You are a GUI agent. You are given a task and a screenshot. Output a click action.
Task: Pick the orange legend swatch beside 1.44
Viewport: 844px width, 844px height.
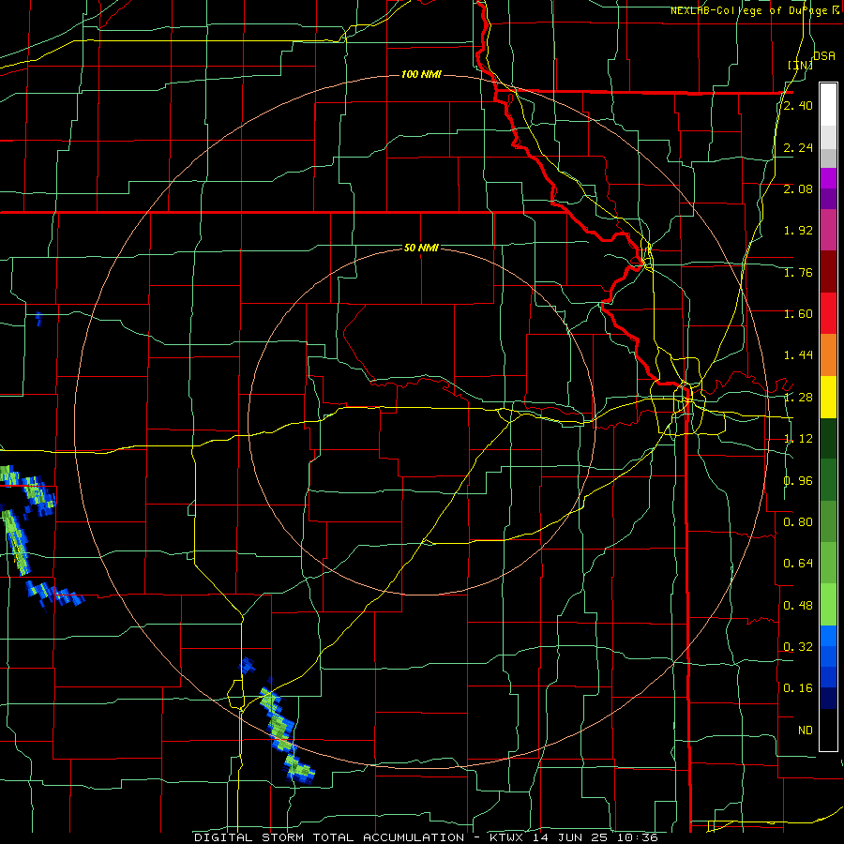coord(828,354)
